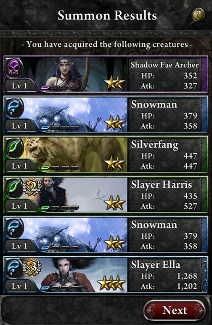Tap Slayer Harris's green leaf element icon
The image size is (212, 325).
pos(14,188)
